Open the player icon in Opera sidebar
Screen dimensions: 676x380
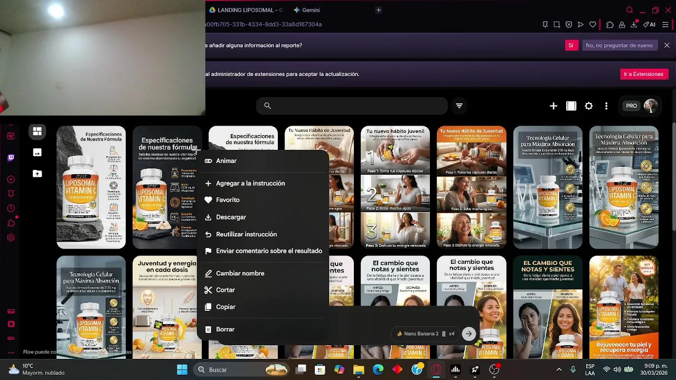11,179
